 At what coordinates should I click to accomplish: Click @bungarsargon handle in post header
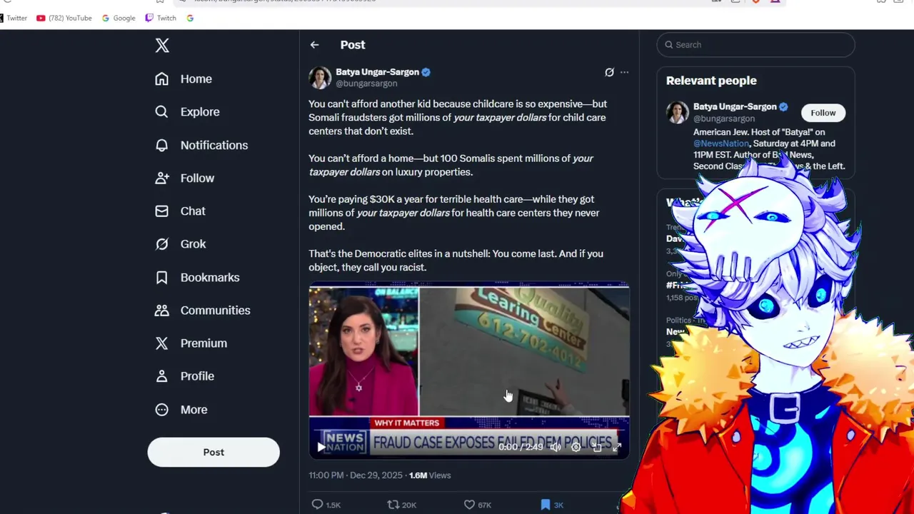(366, 84)
